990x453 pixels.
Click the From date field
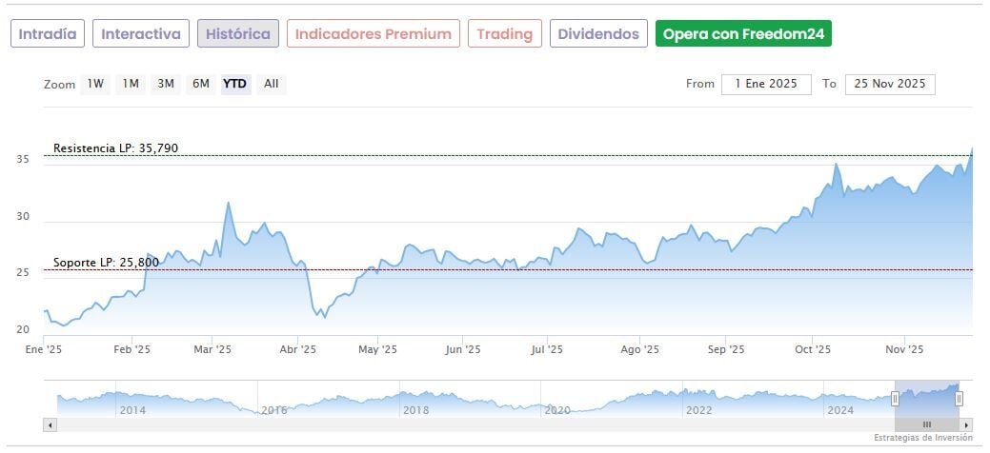click(766, 84)
